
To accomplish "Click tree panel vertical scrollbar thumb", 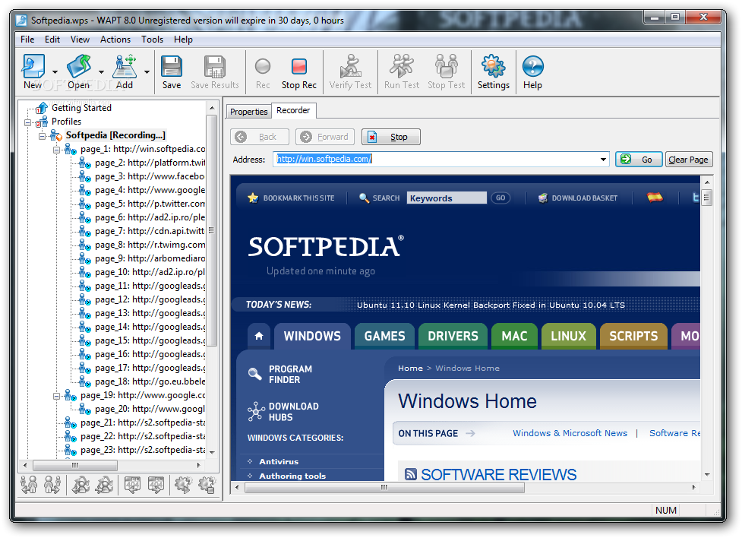I will point(212,231).
